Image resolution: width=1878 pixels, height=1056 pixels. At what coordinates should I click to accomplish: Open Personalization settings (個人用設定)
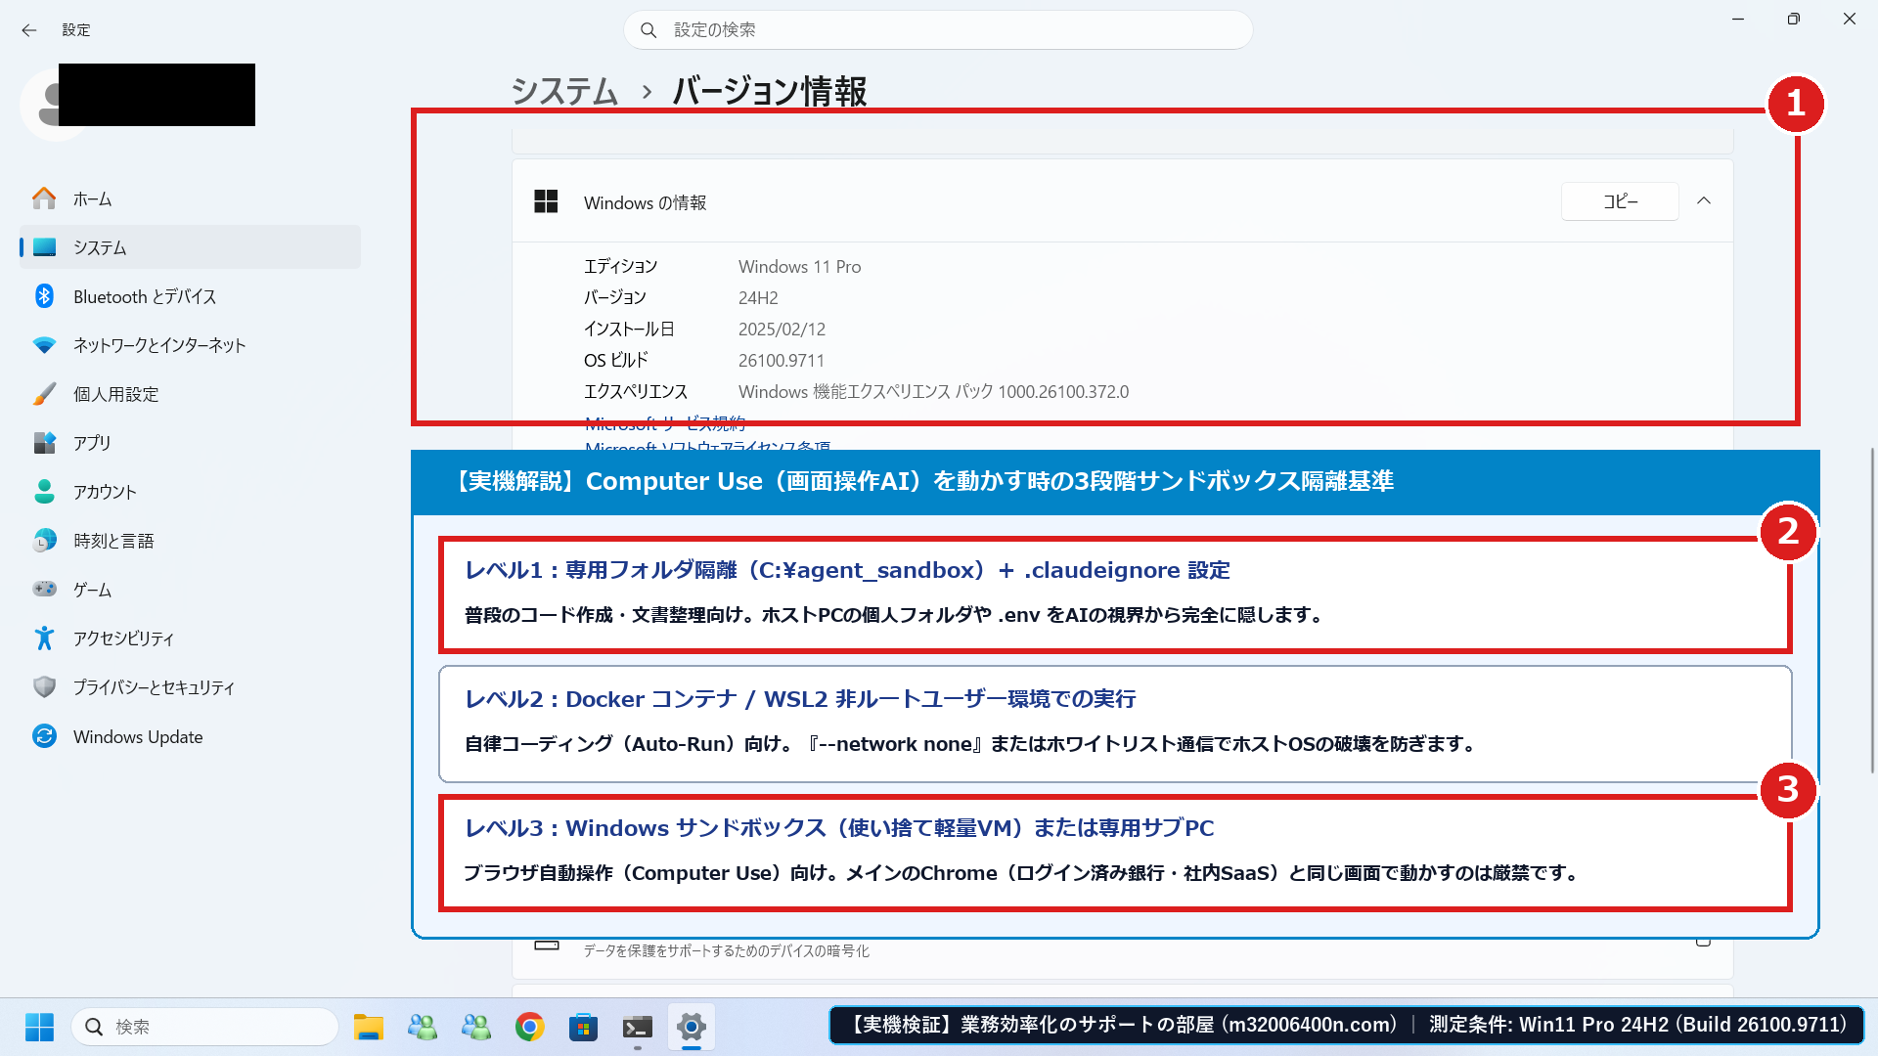click(x=190, y=394)
